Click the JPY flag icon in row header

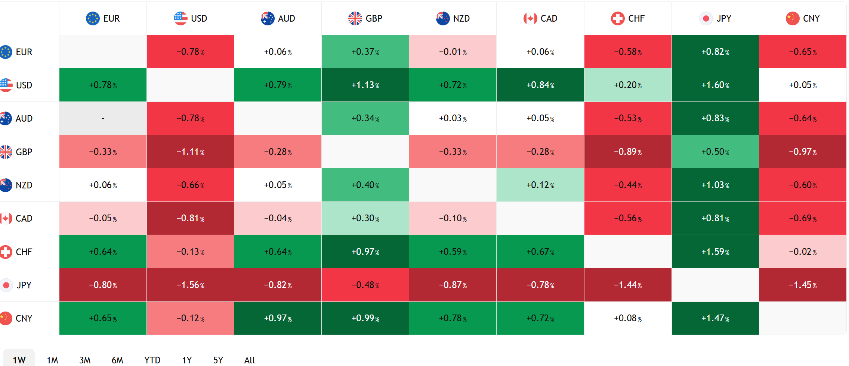click(x=6, y=285)
